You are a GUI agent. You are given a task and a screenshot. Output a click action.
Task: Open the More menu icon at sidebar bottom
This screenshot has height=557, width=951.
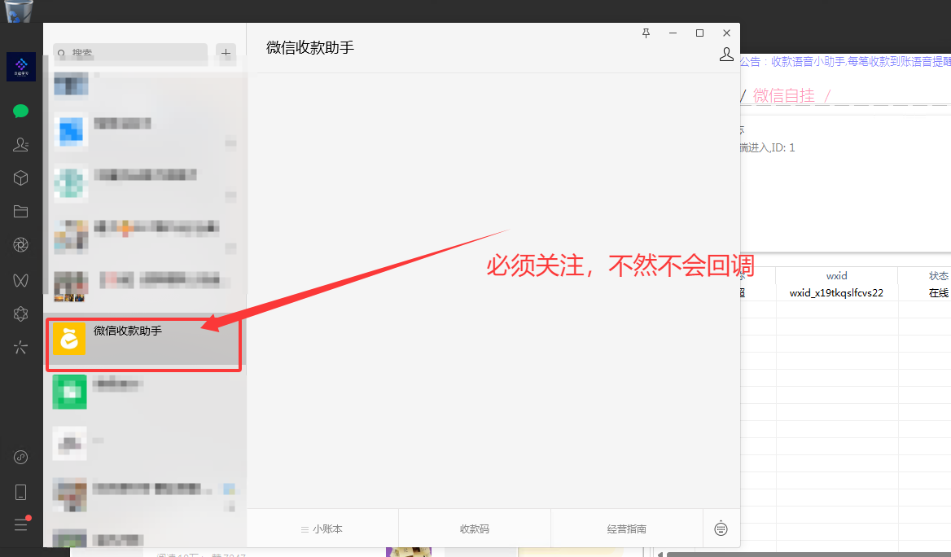click(20, 525)
